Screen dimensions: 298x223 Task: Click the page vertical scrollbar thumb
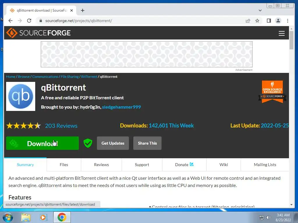point(291,40)
